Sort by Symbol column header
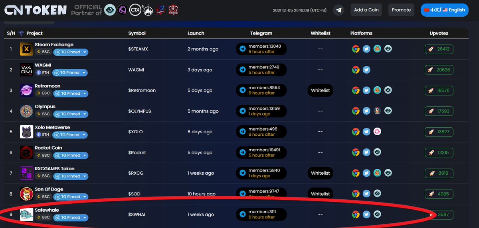The height and width of the screenshot is (228, 479). pos(137,33)
